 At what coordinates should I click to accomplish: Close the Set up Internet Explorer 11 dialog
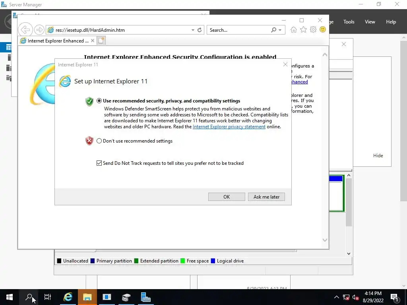[x=285, y=64]
